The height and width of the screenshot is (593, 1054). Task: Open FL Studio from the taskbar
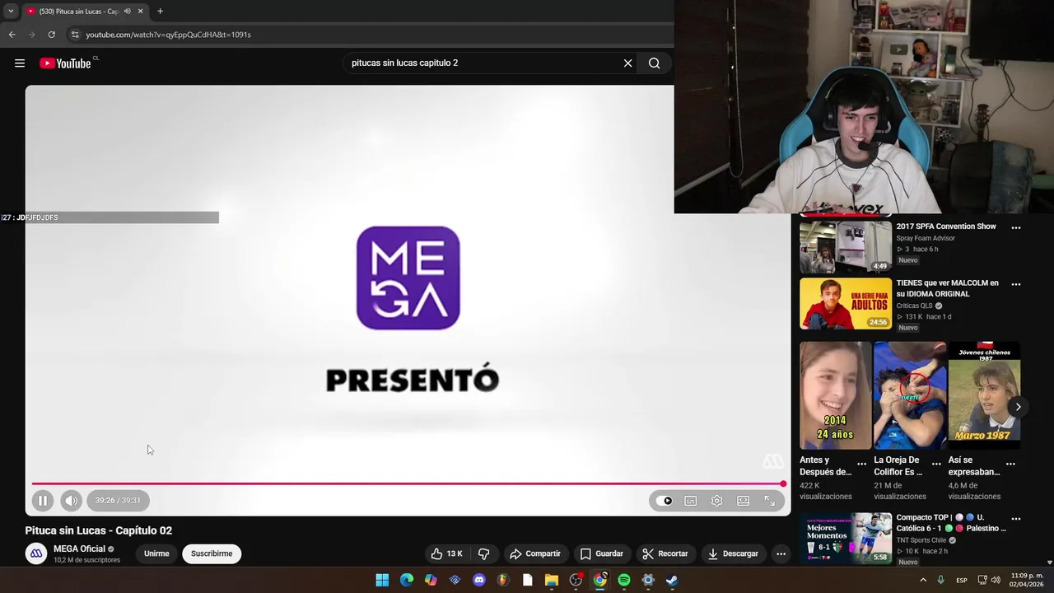click(503, 580)
